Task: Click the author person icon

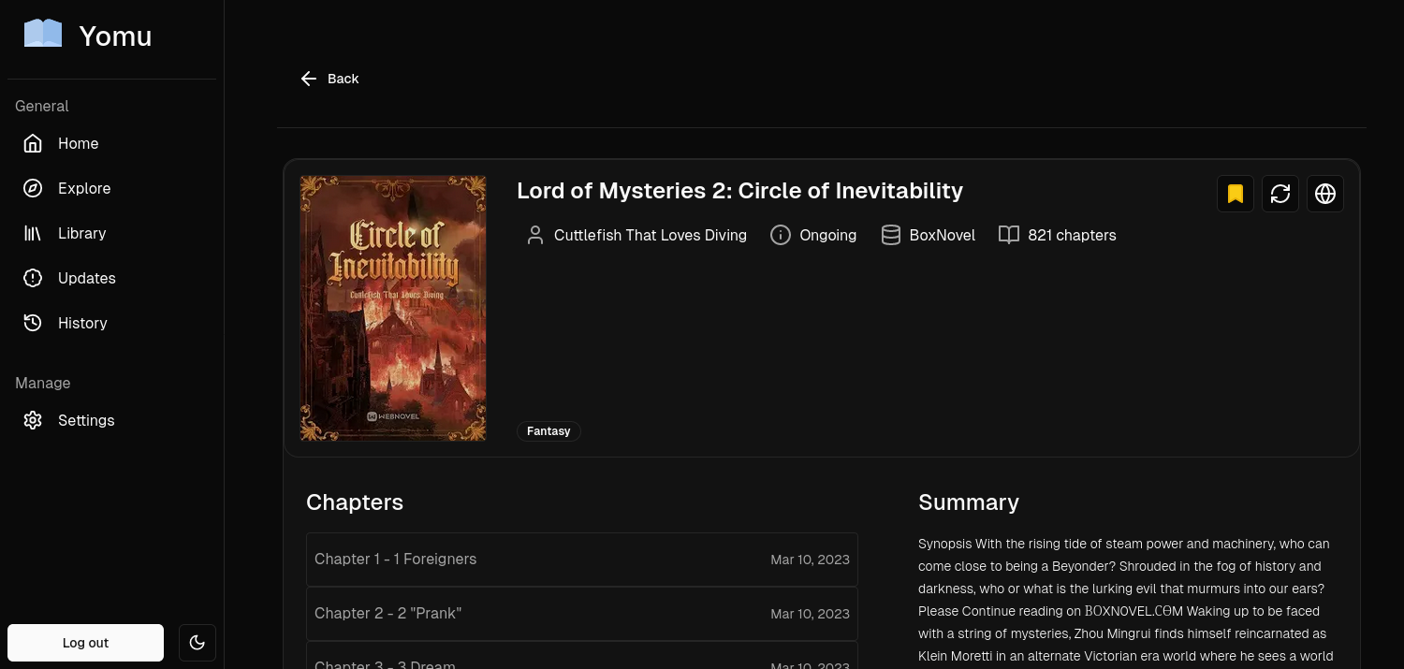Action: coord(535,235)
